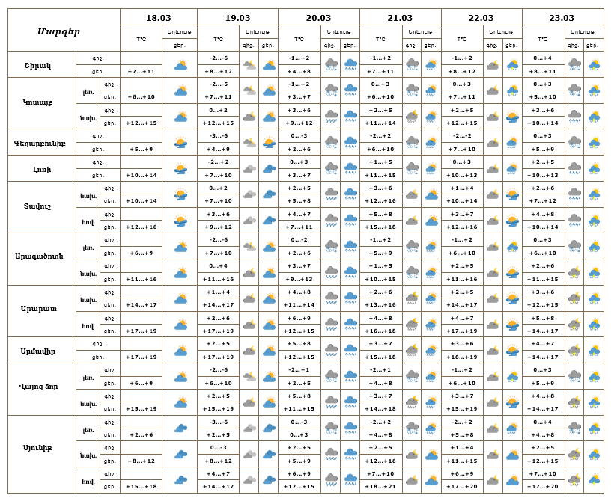614x498 pixels.
Task: Click Լոռի's 23.03 daytime thunderstorm icon
Action: [x=594, y=168]
